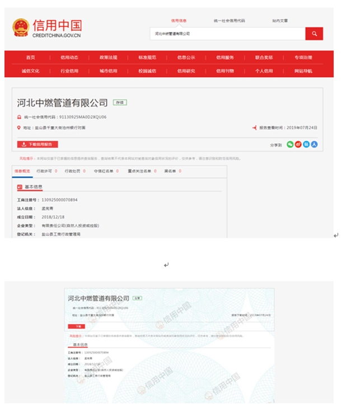Click the 下载信用报告 button
This screenshot has width=342, height=414.
coord(38,144)
